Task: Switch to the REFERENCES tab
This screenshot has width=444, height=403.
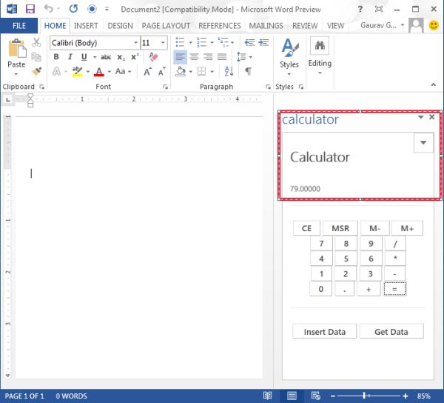Action: (220, 26)
